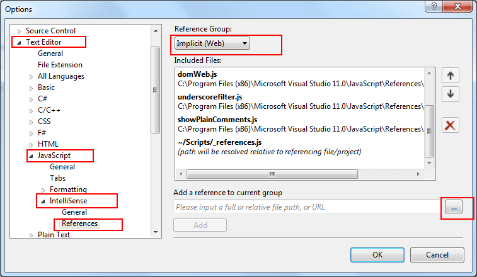The image size is (477, 277).
Task: Expand the Source Control node
Action: (19, 31)
